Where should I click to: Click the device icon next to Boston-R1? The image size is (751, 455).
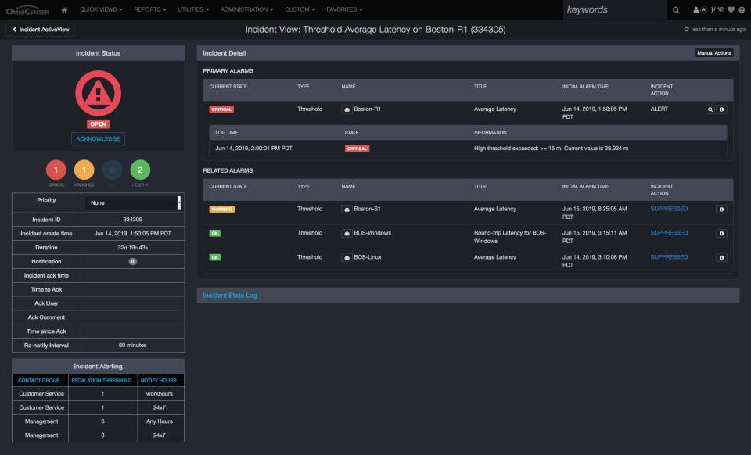[x=347, y=109]
